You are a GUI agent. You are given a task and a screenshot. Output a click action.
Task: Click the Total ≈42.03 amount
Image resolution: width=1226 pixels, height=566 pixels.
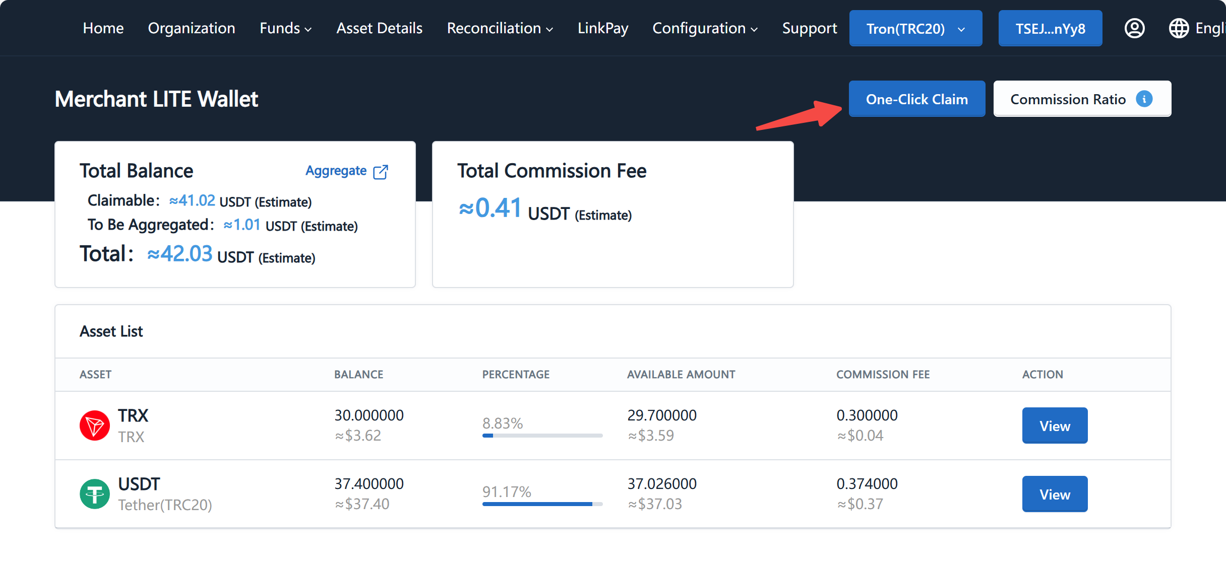tap(179, 253)
